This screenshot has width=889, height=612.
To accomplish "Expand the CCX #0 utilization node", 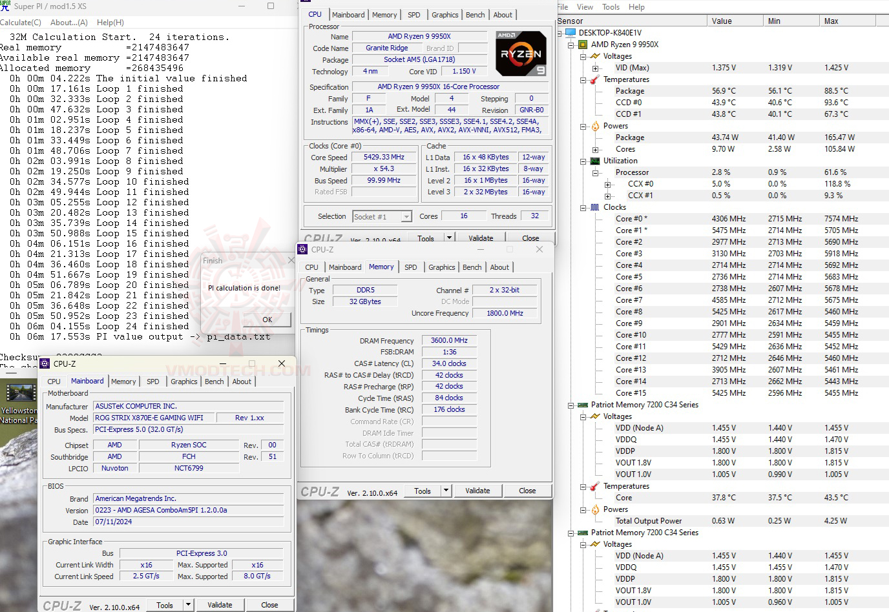I will click(x=607, y=184).
